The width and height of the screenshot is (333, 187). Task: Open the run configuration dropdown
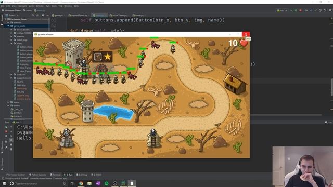tap(282, 10)
